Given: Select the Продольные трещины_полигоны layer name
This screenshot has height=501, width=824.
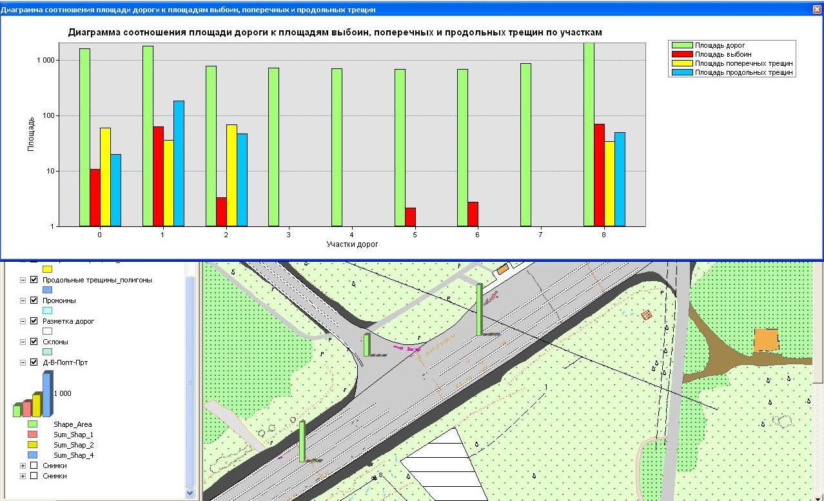Looking at the screenshot, I should click(97, 280).
